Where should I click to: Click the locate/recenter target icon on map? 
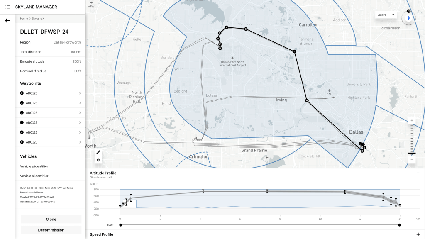click(x=98, y=160)
